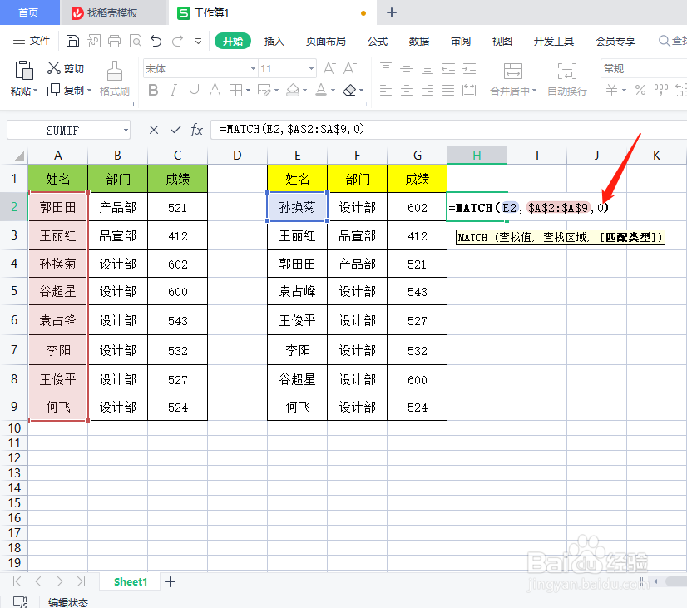Switch to the 插入 ribbon tab
The image size is (687, 608).
[277, 39]
